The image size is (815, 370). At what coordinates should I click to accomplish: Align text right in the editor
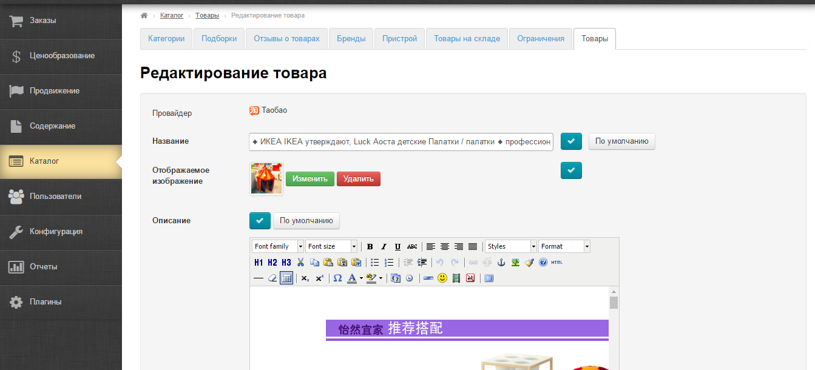[459, 246]
